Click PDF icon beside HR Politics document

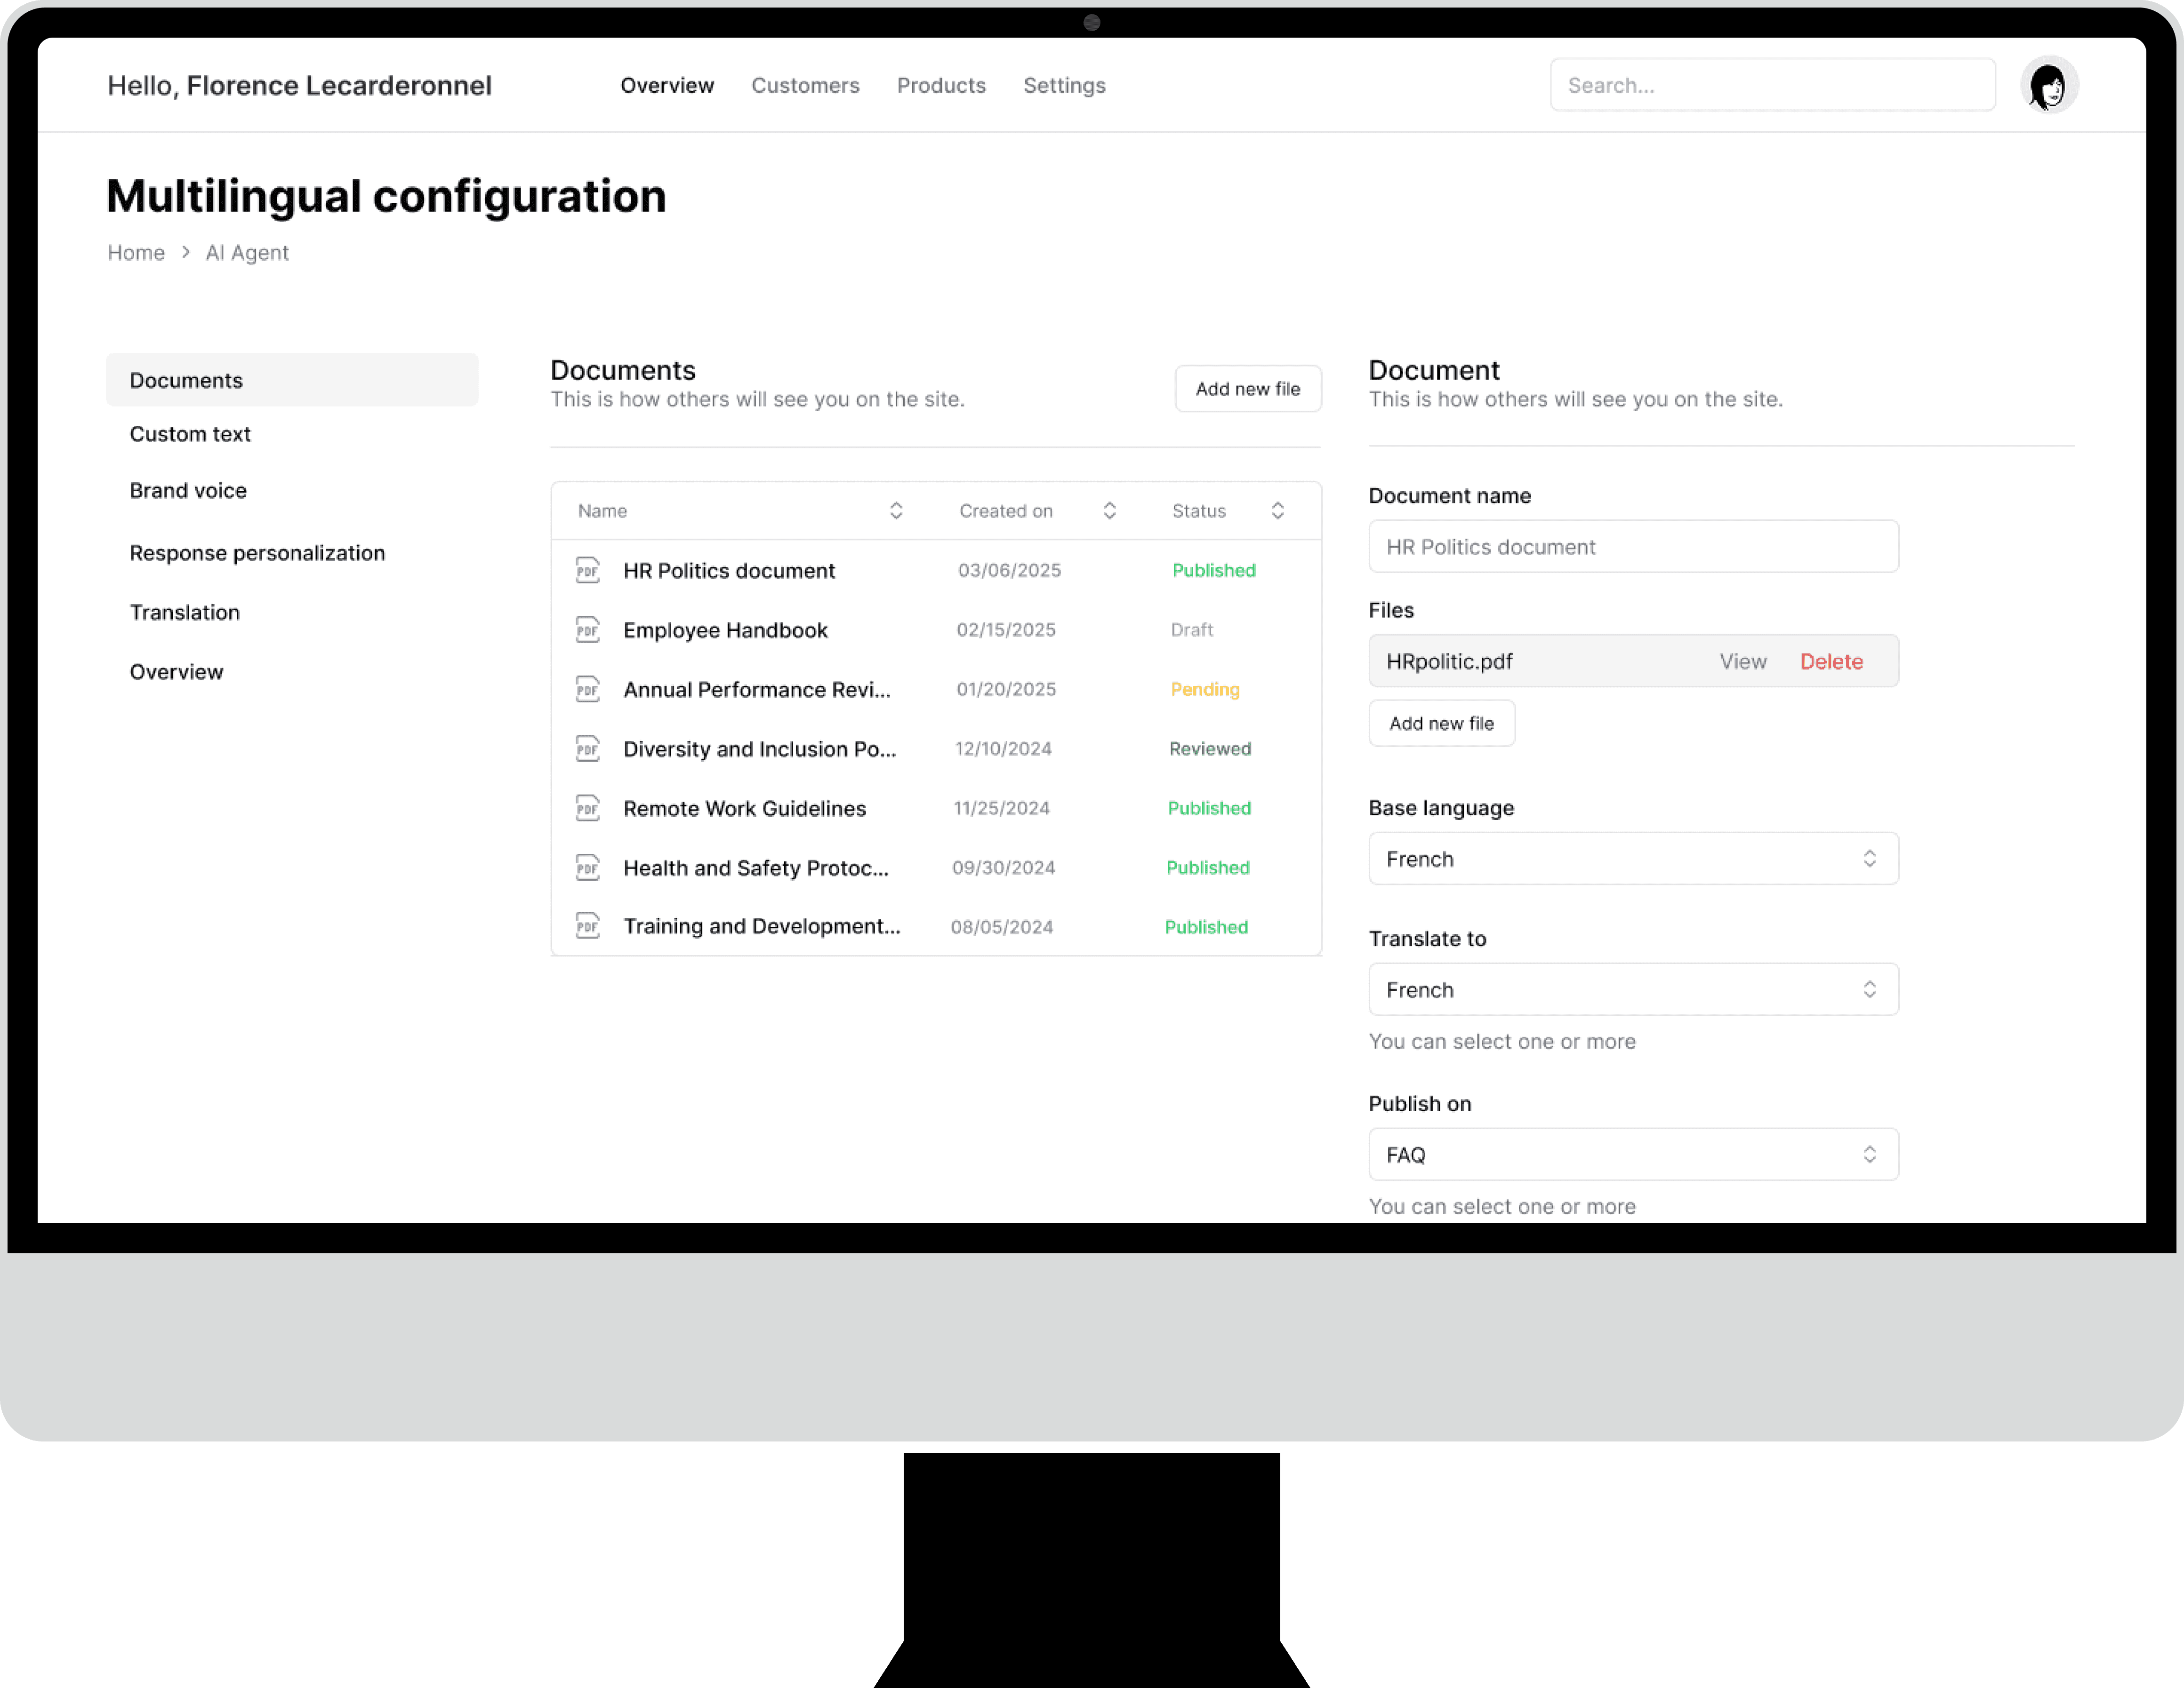[587, 571]
